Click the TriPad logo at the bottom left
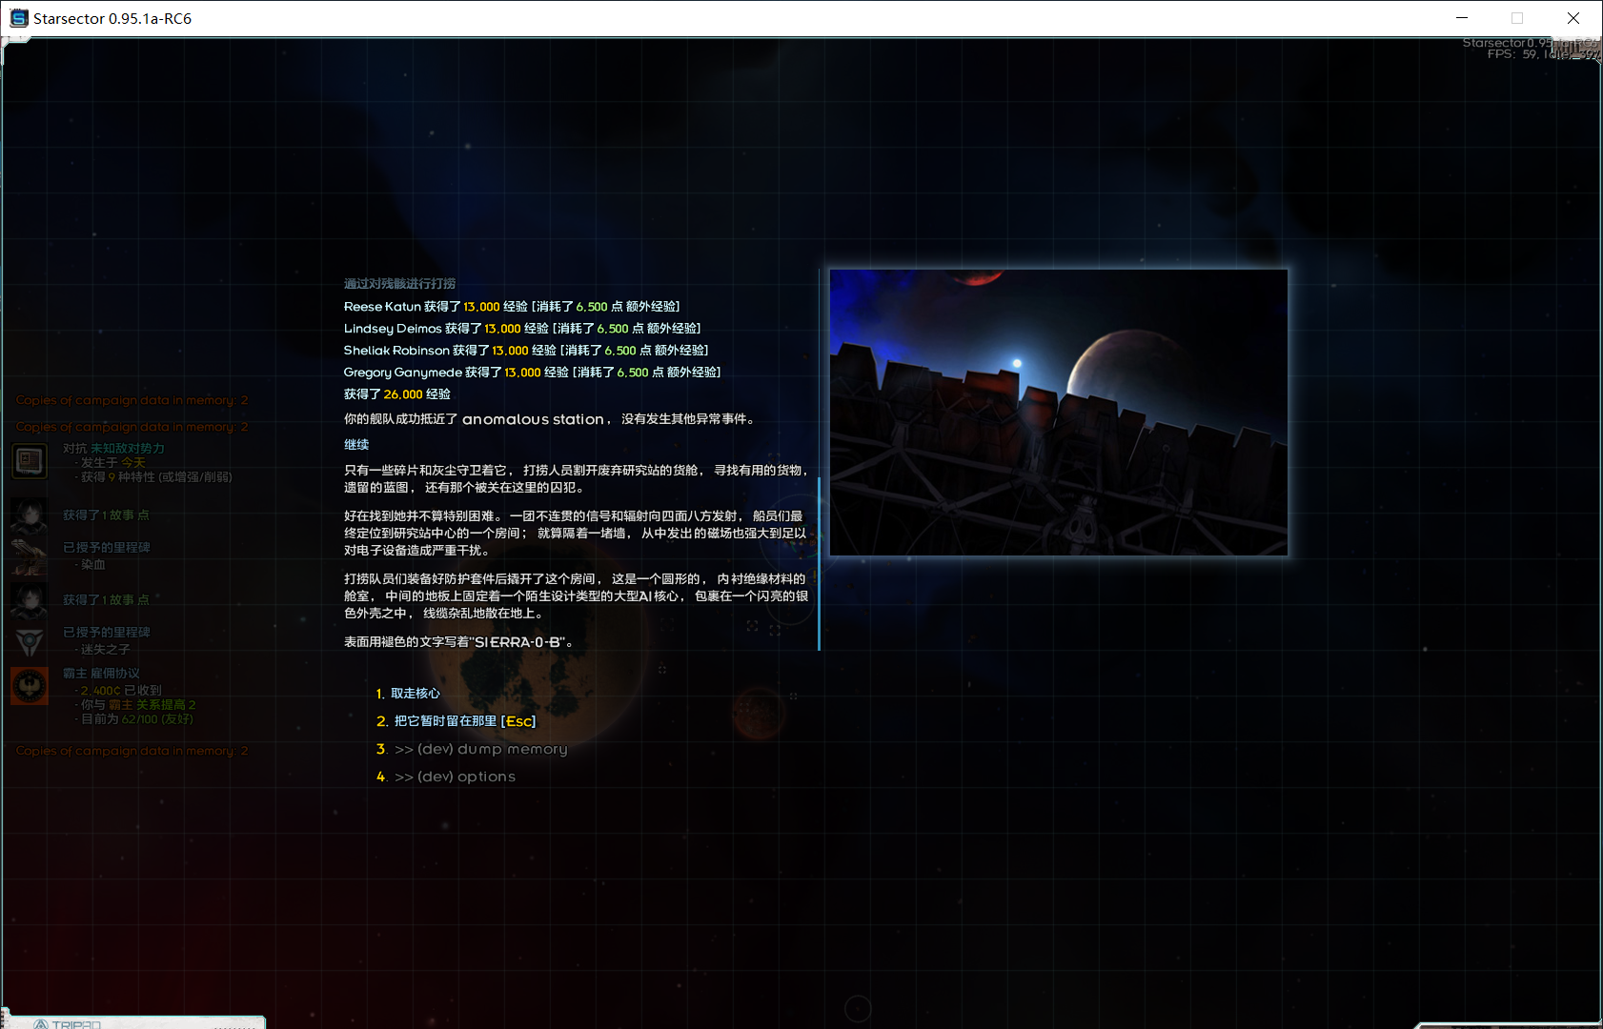This screenshot has width=1603, height=1029. [x=67, y=1024]
